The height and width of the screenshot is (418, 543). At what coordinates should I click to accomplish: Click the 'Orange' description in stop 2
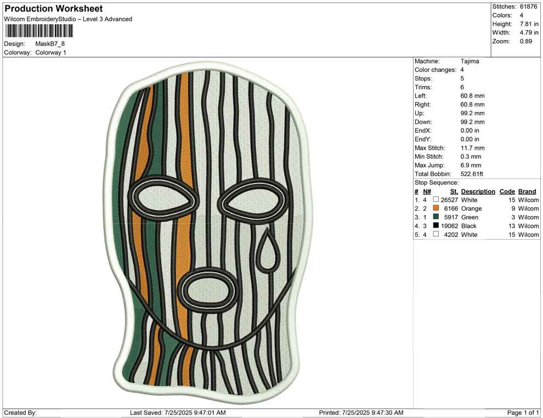pos(471,208)
